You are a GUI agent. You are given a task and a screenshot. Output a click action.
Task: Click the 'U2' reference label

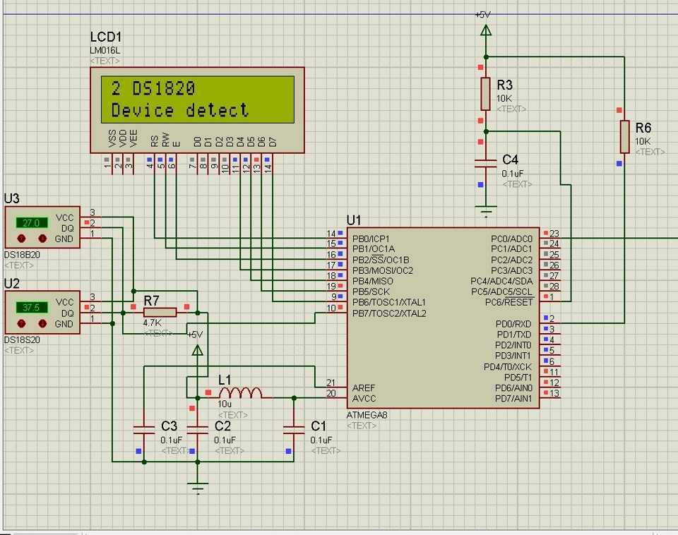point(12,284)
